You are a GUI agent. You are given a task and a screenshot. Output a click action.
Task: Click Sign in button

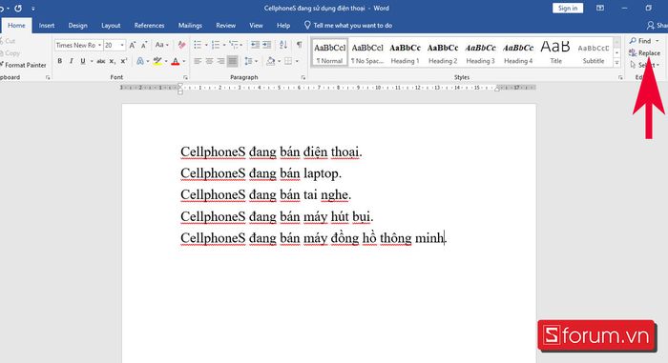pyautogui.click(x=568, y=8)
